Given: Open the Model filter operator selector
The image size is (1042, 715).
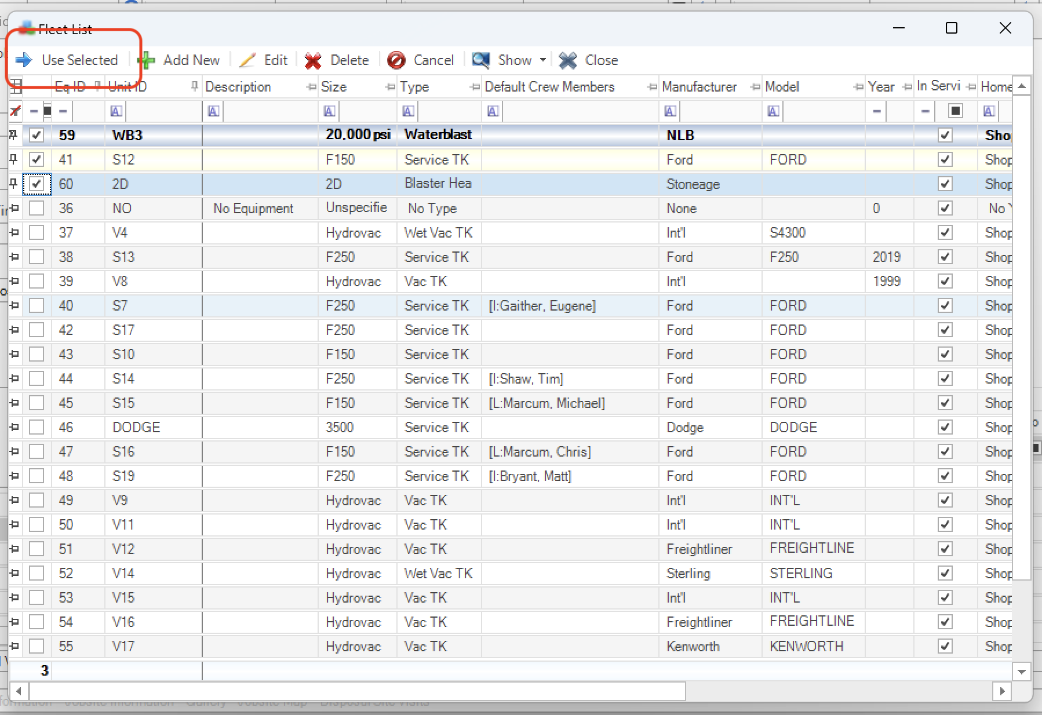Looking at the screenshot, I should [x=773, y=111].
